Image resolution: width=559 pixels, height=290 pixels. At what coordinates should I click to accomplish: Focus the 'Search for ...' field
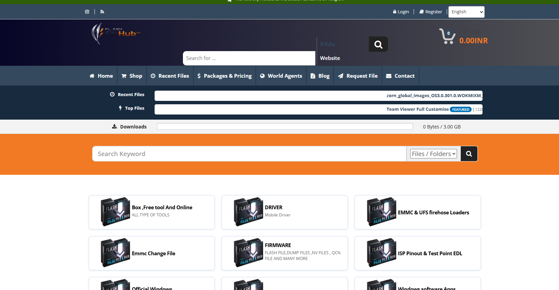249,58
